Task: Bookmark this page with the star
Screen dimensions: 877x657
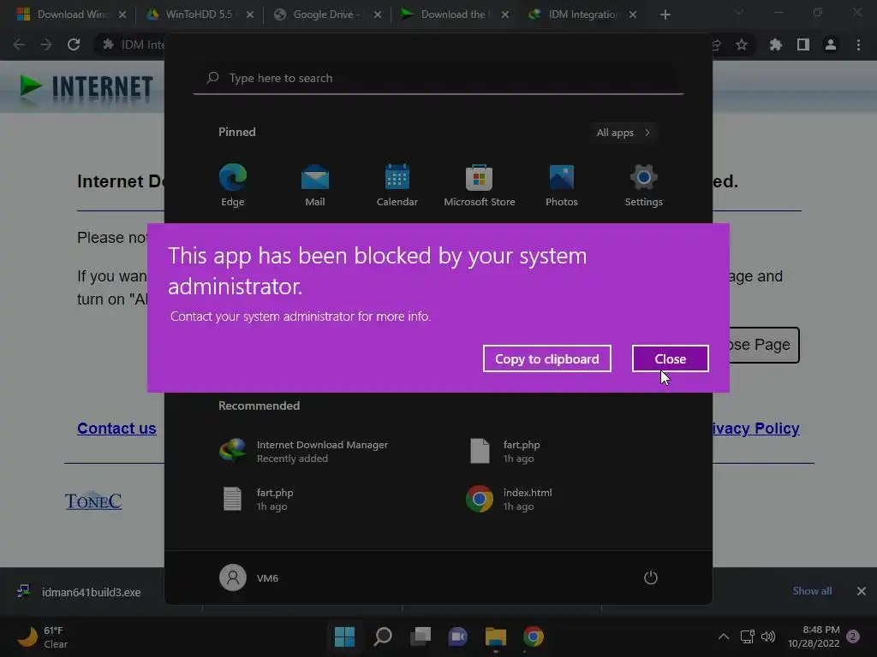Action: (x=742, y=44)
